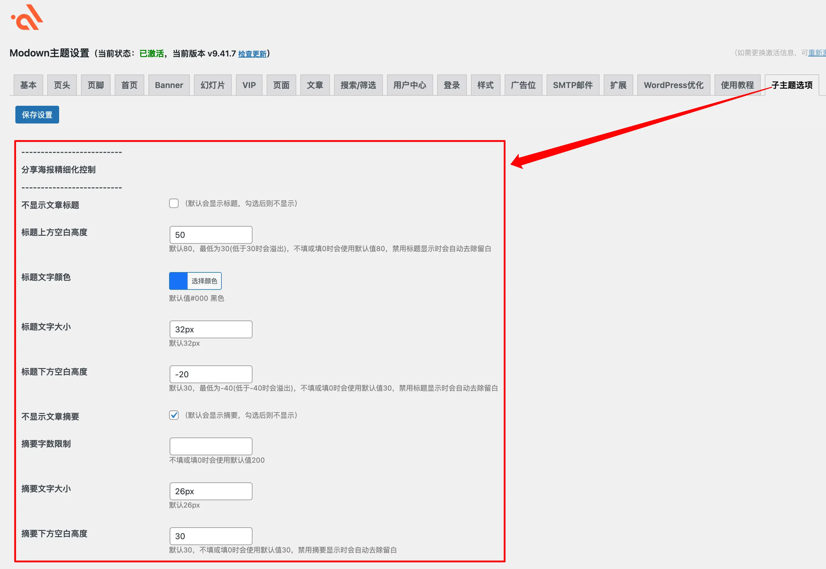Switch to the 用户中心 tab
Image resolution: width=826 pixels, height=569 pixels.
click(410, 85)
